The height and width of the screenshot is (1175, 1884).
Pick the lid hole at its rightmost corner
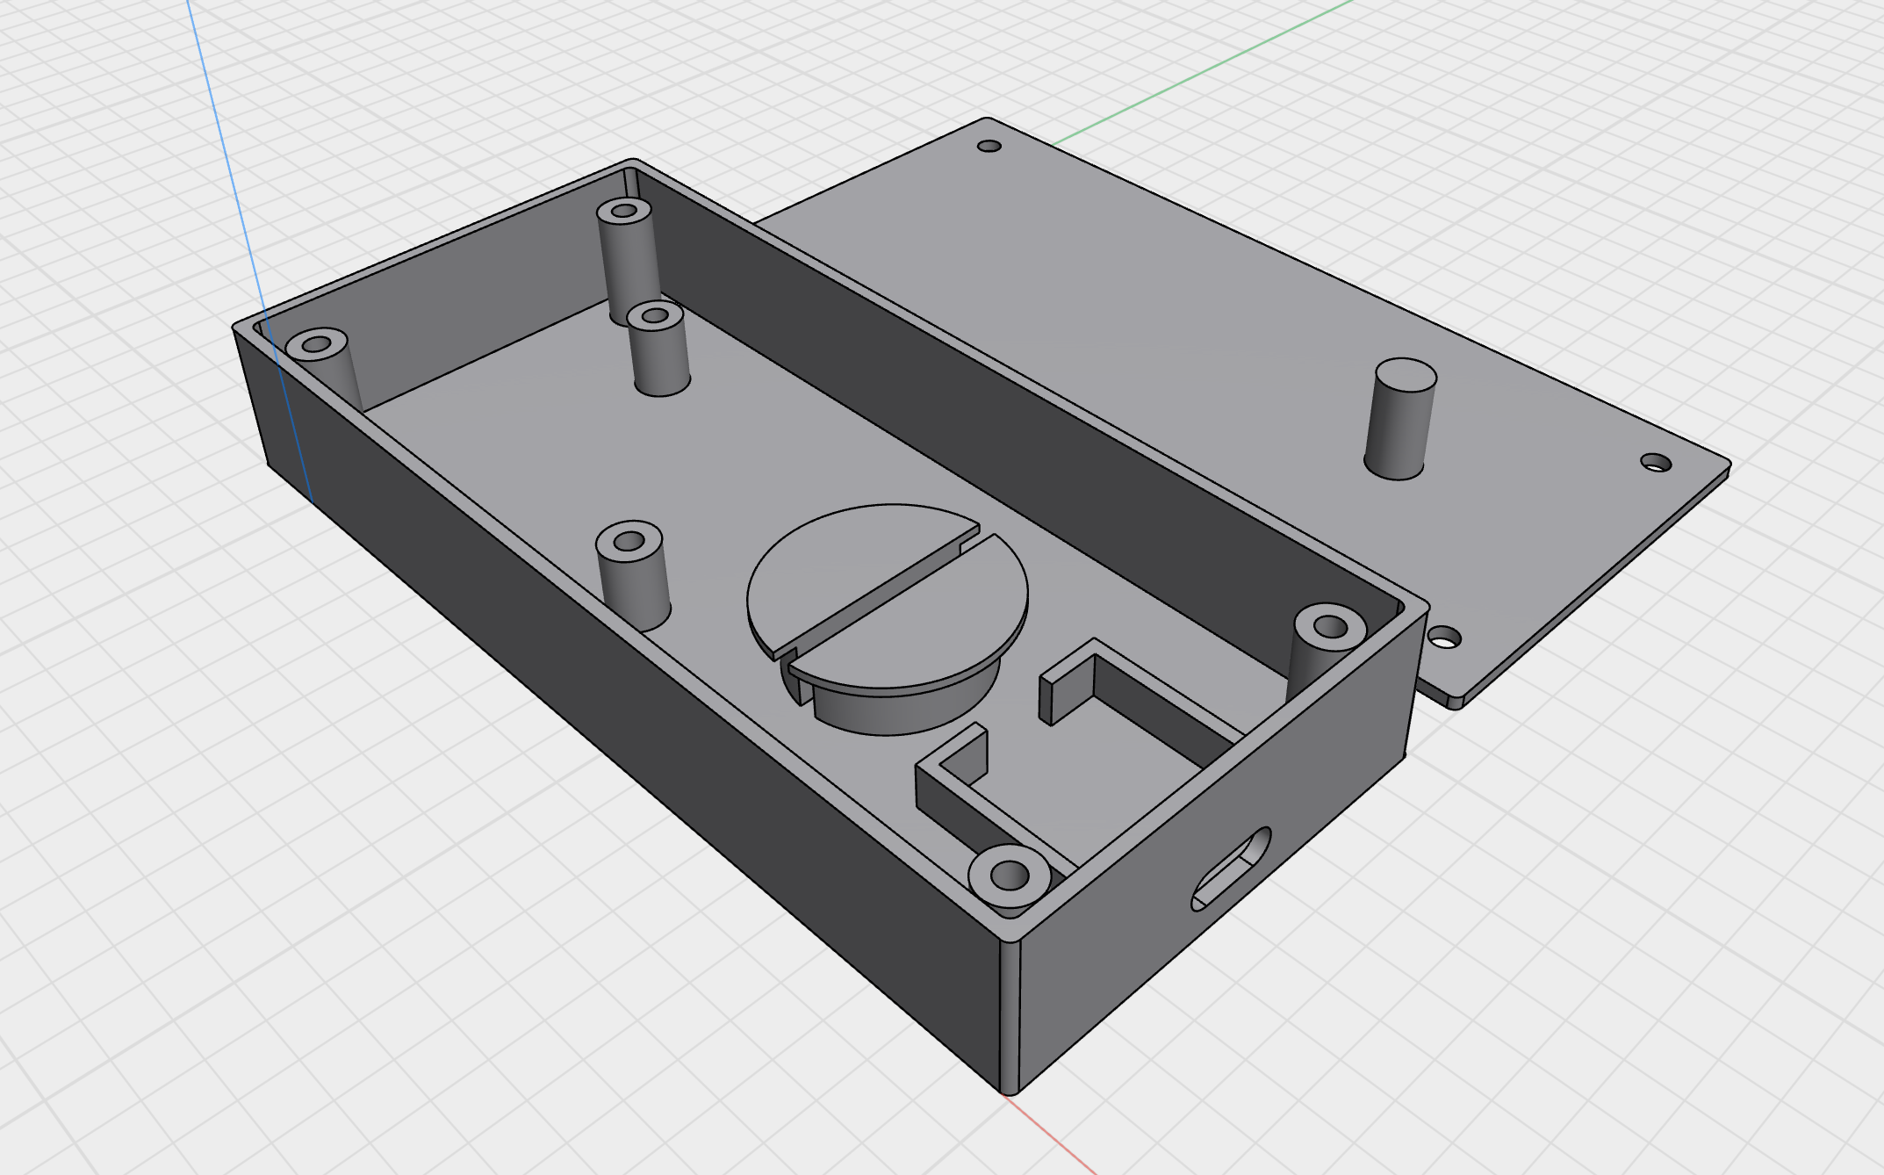pyautogui.click(x=1657, y=462)
